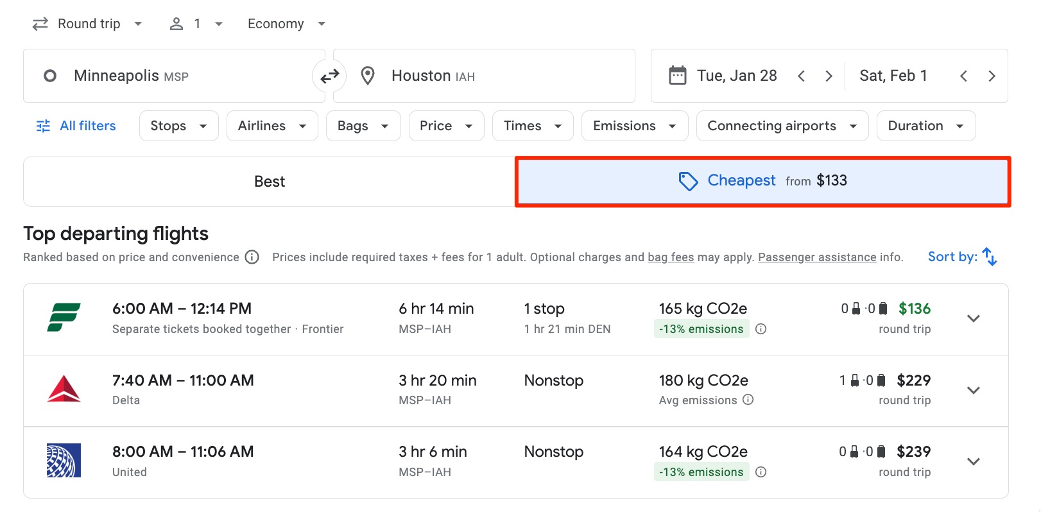Viewport: 1041px width, 512px height.
Task: Open the passenger count dropdown arrow
Action: tap(219, 24)
